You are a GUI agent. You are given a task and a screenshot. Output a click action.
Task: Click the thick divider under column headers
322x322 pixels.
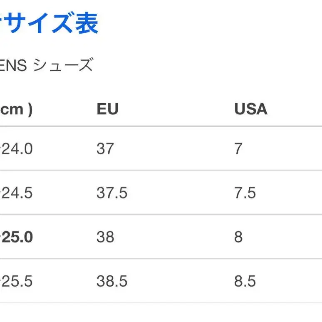161,126
